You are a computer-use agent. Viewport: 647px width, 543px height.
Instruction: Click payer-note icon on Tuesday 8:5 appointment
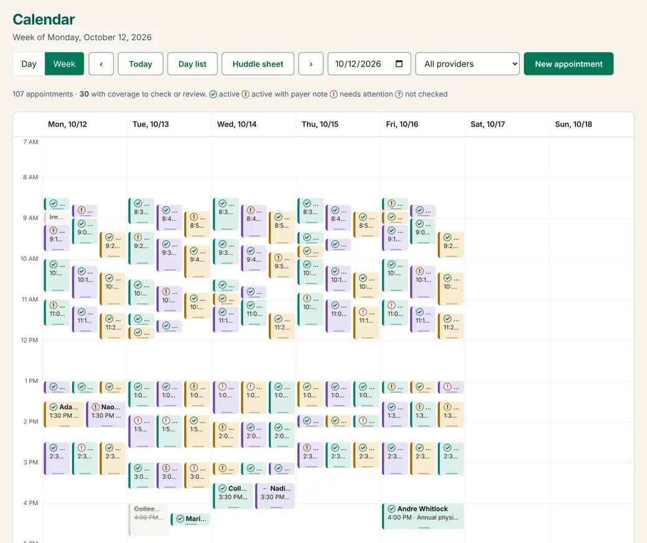tap(194, 217)
